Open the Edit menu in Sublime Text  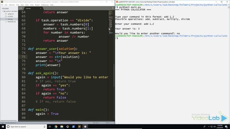point(6,5)
